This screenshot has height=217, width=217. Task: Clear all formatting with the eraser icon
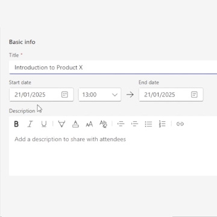(x=103, y=124)
